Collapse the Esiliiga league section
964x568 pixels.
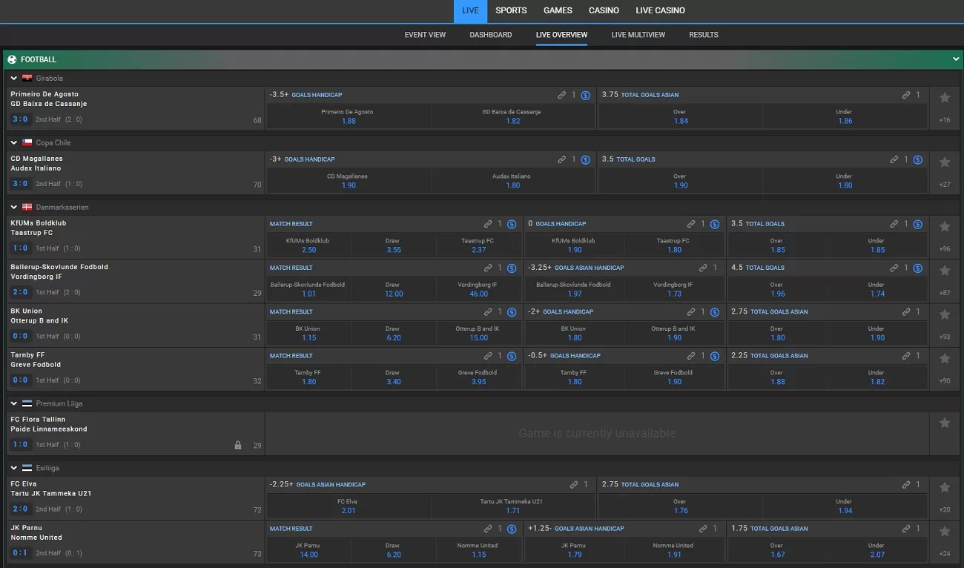pyautogui.click(x=14, y=468)
